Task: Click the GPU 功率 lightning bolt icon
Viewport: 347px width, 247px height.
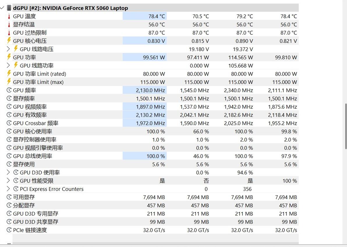Action: pos(9,57)
